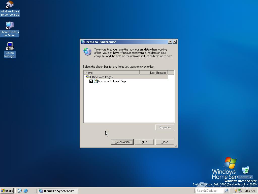
Task: Click the dialog help question mark button
Action: click(170, 42)
